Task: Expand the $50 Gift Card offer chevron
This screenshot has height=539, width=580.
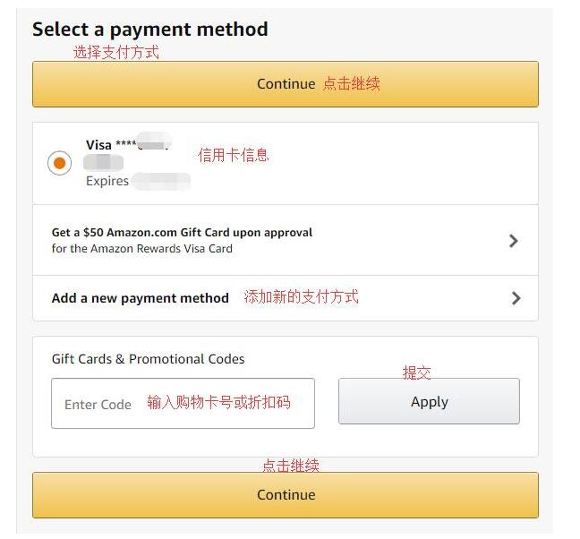Action: point(513,241)
